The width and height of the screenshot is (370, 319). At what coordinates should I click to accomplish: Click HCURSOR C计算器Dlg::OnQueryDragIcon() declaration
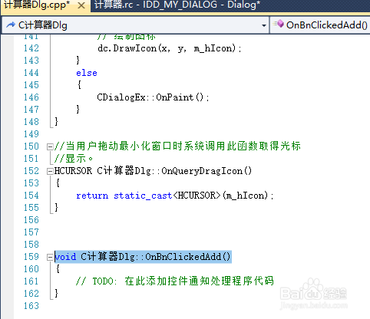pos(153,171)
